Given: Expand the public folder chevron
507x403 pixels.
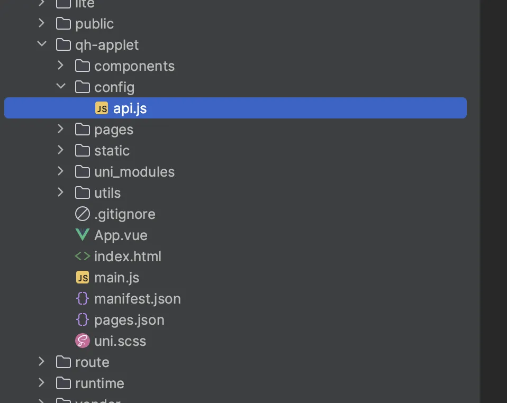Looking at the screenshot, I should point(42,24).
